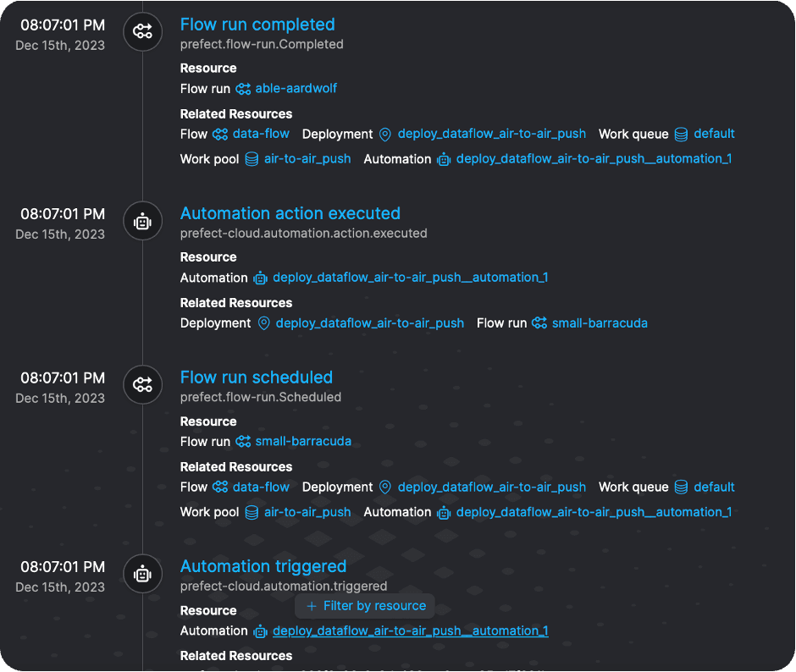Image resolution: width=796 pixels, height=672 pixels.
Task: Open small-barracuda under Automation action executed
Action: [x=599, y=323]
